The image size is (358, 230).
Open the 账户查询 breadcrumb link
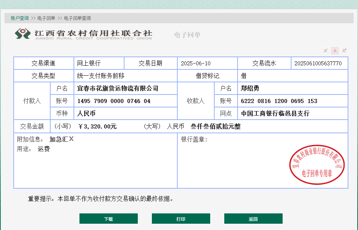pos(20,18)
